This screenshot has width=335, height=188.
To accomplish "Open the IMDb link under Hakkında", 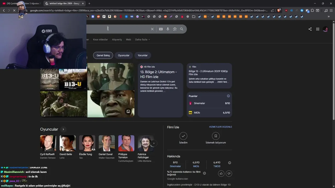I will [196, 166].
